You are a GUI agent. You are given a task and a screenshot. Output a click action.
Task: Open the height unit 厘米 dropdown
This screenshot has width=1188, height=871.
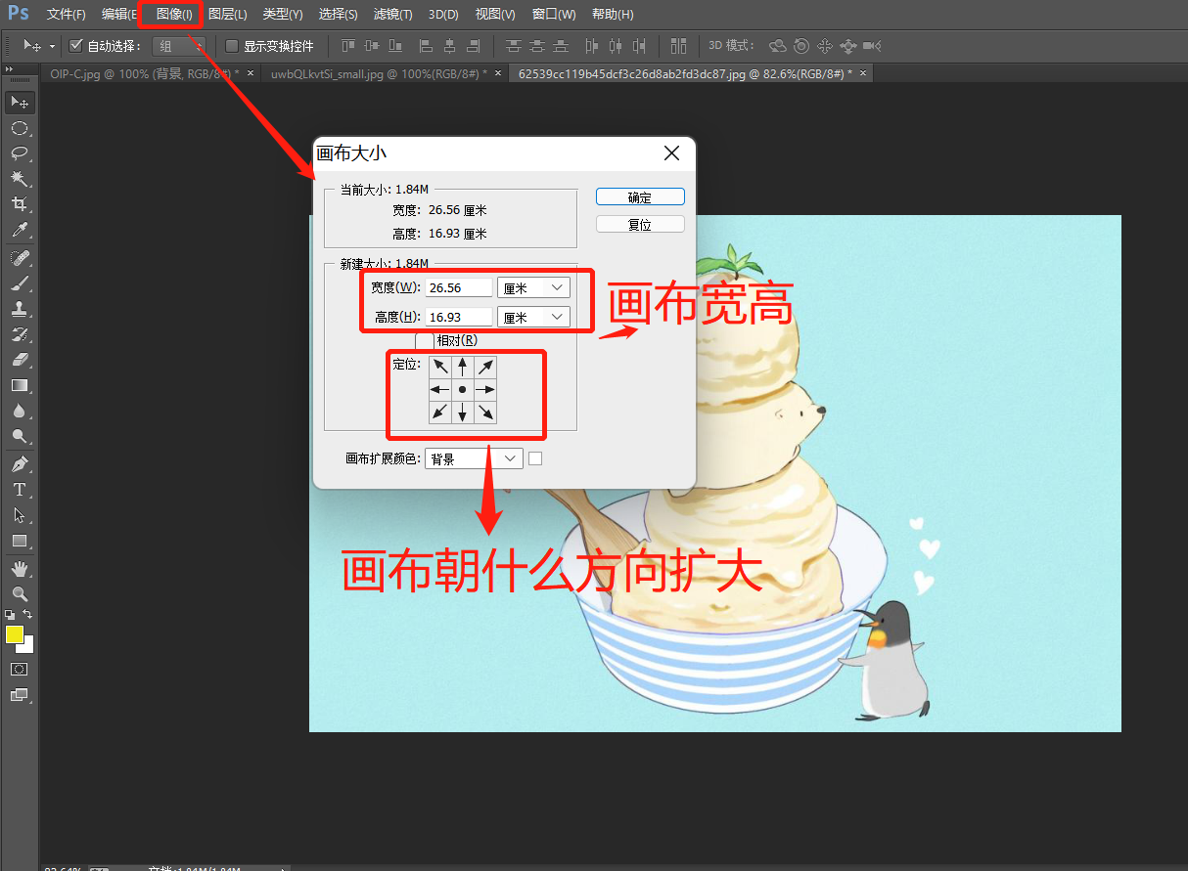click(x=533, y=317)
